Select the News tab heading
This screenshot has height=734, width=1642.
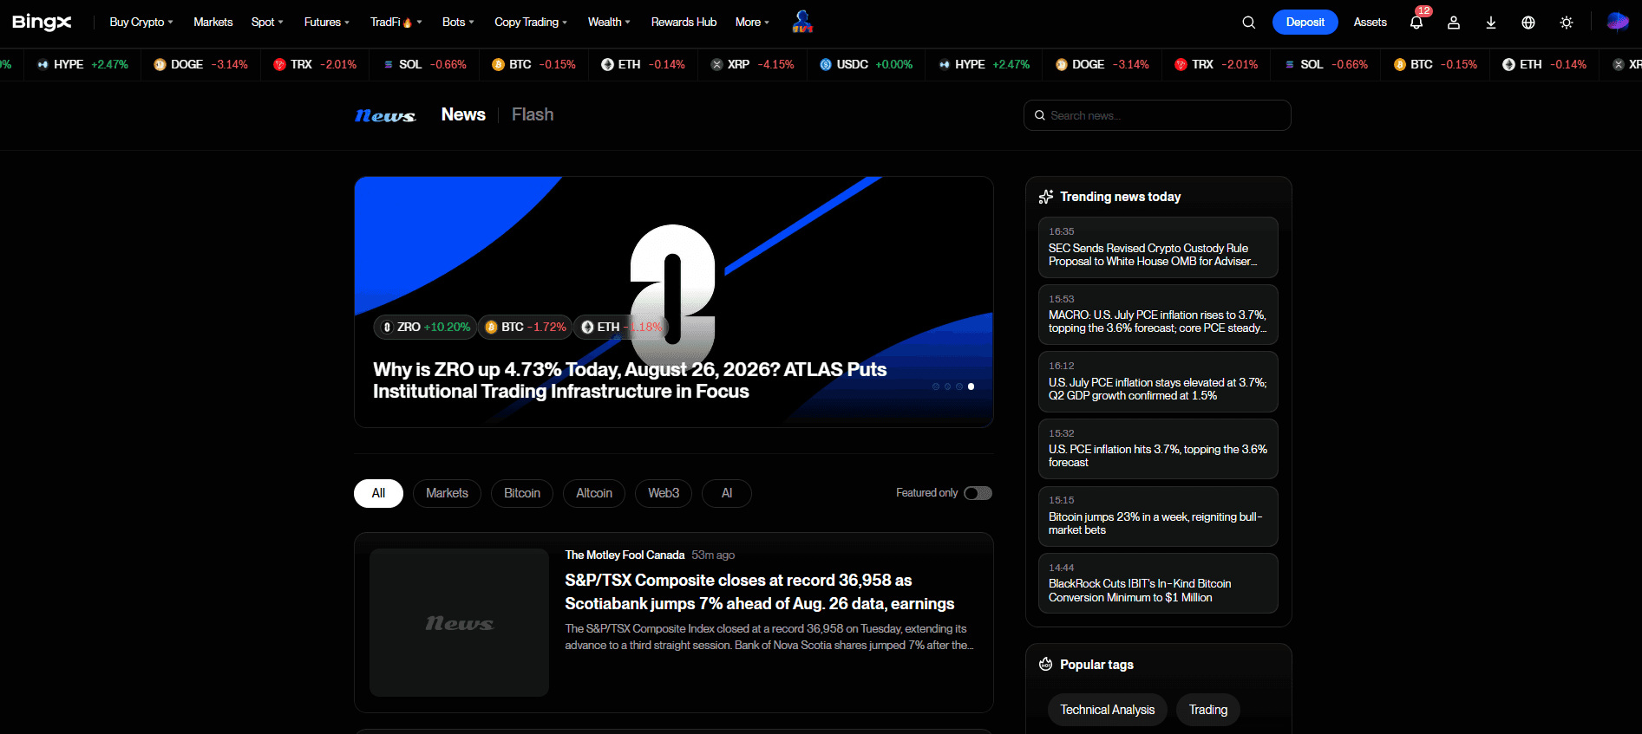(463, 114)
